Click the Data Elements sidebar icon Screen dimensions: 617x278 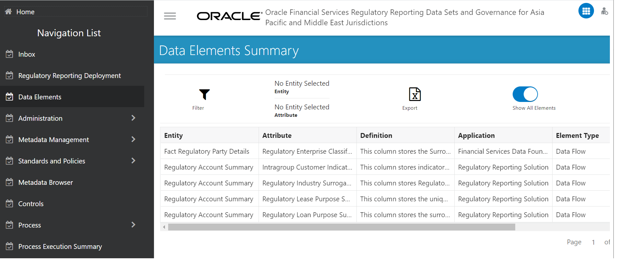pyautogui.click(x=9, y=97)
